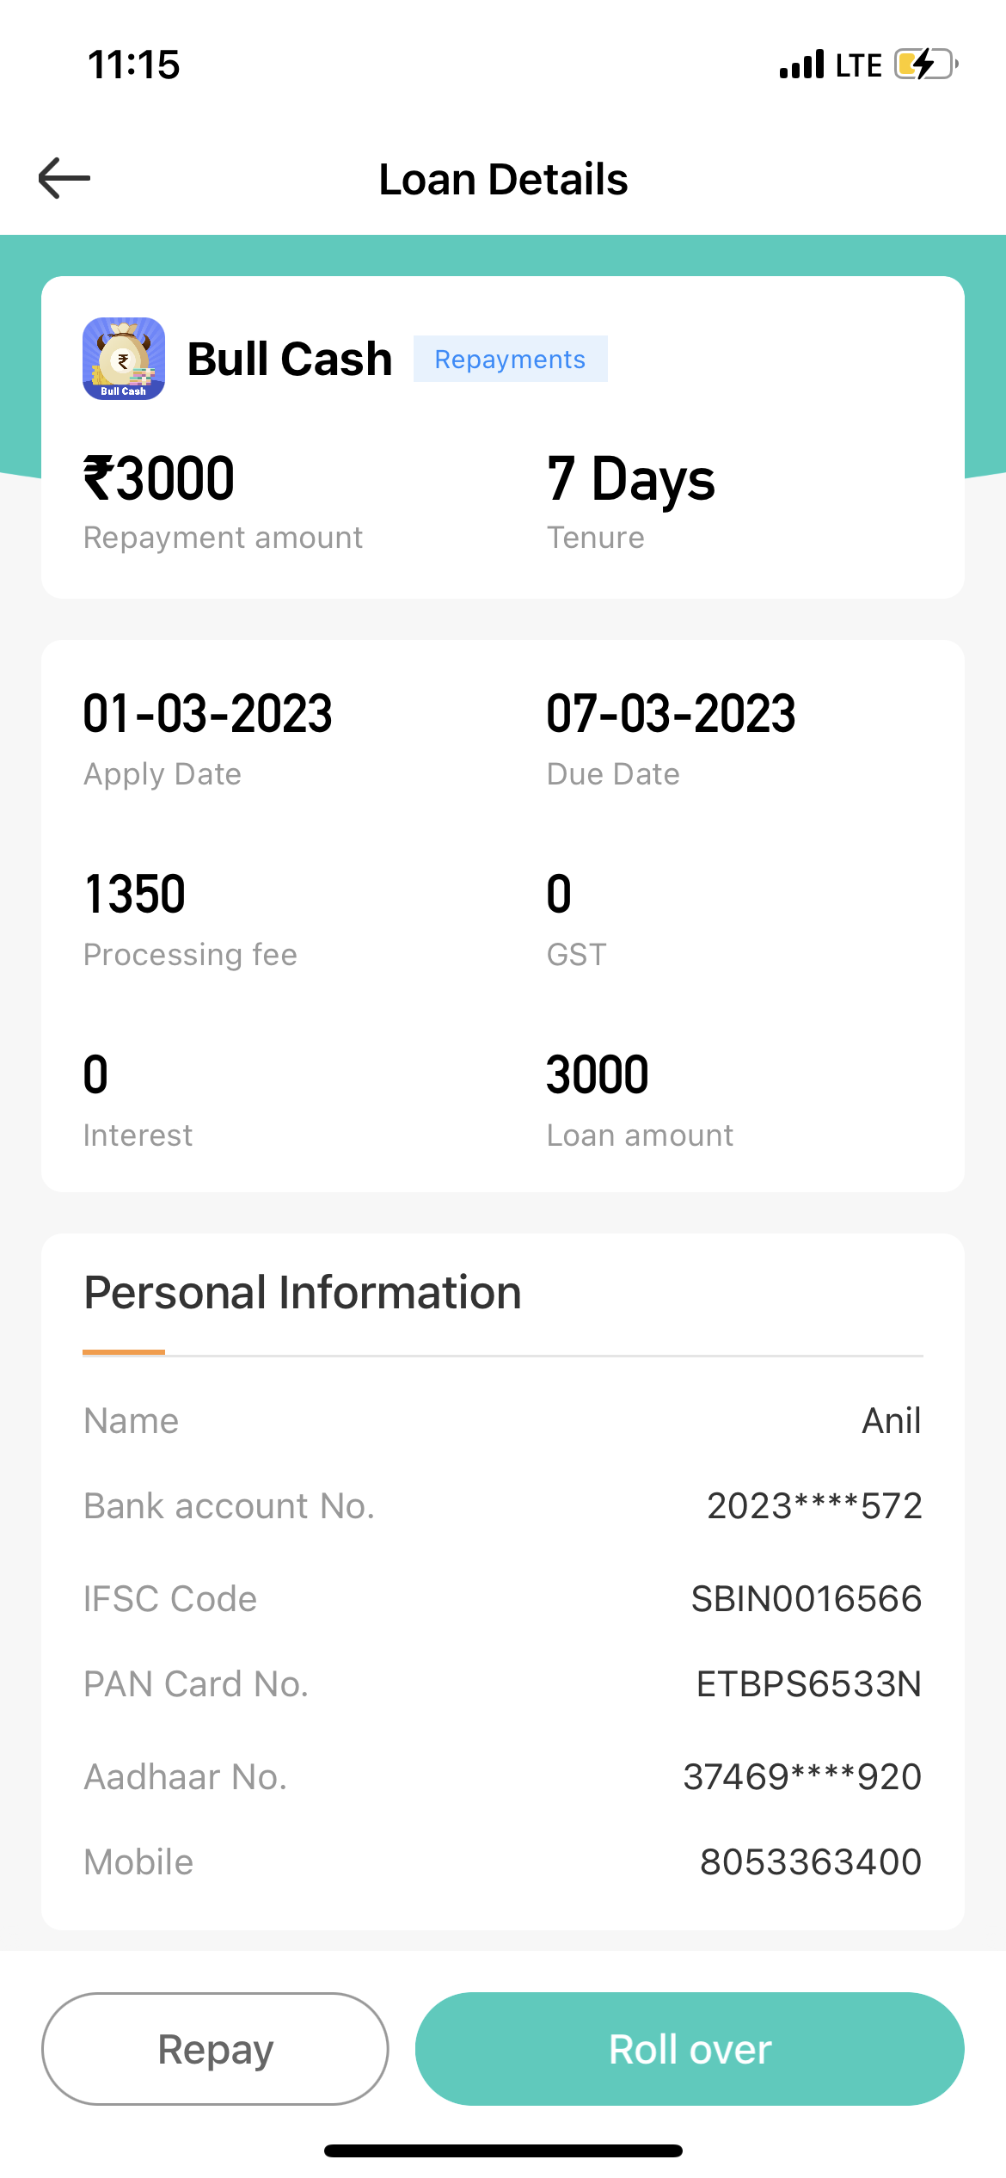
Task: Tap the 7 Days tenure value
Action: tap(630, 478)
